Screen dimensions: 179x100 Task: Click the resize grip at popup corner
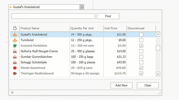(x=159, y=93)
